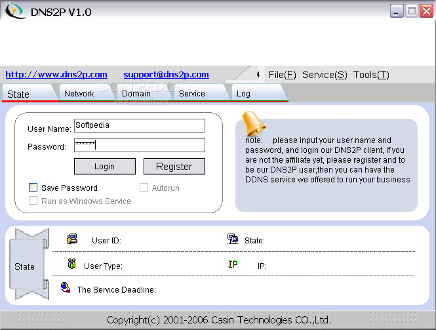Open the File(F) menu
The width and height of the screenshot is (436, 330).
[x=282, y=75]
